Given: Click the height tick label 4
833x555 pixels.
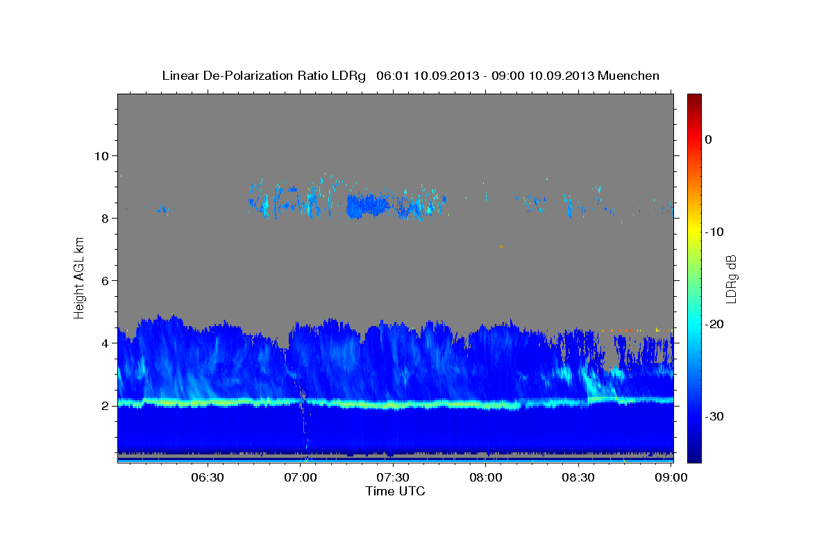Looking at the screenshot, I should [x=105, y=343].
